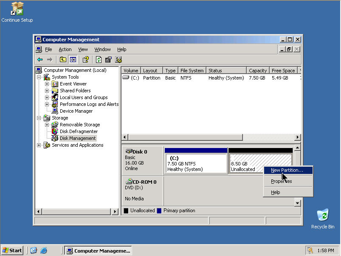Sort by the Capacity column header

pos(258,71)
